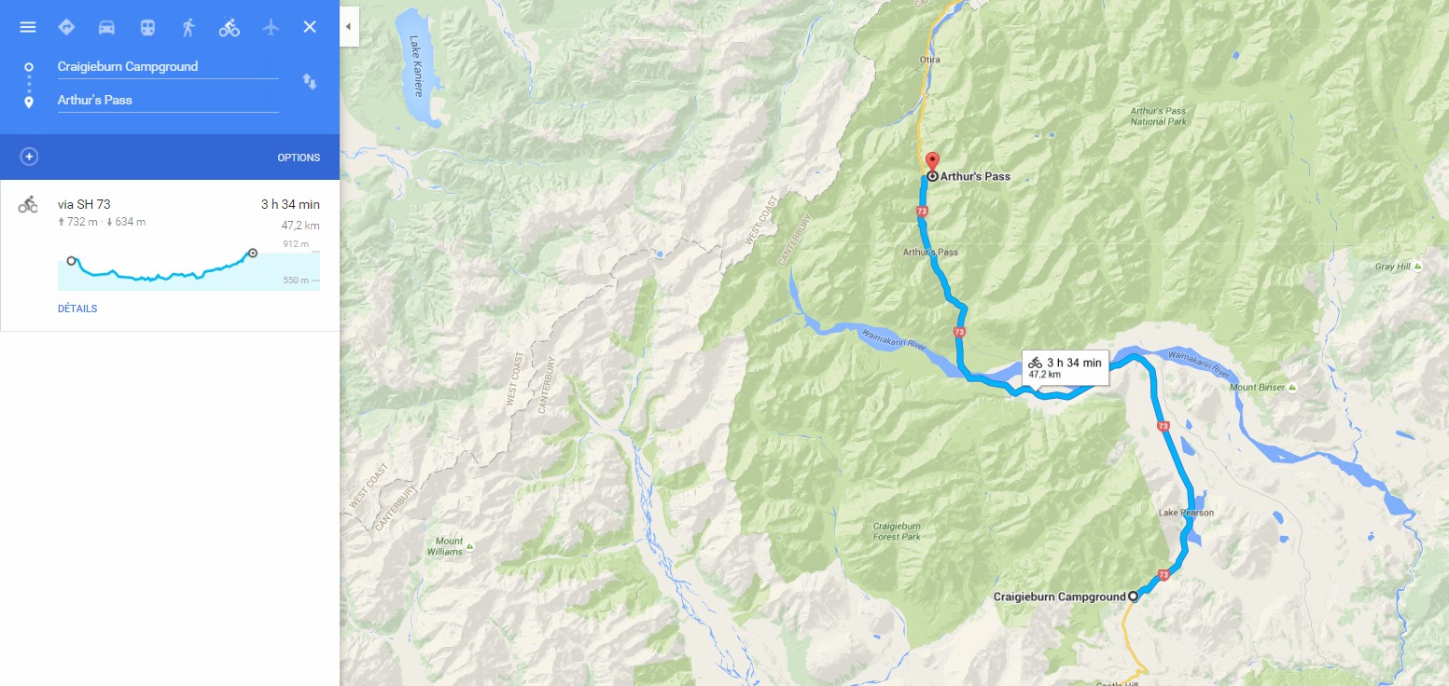The image size is (1449, 686).
Task: Reverse starting point and destination
Action: (x=310, y=82)
